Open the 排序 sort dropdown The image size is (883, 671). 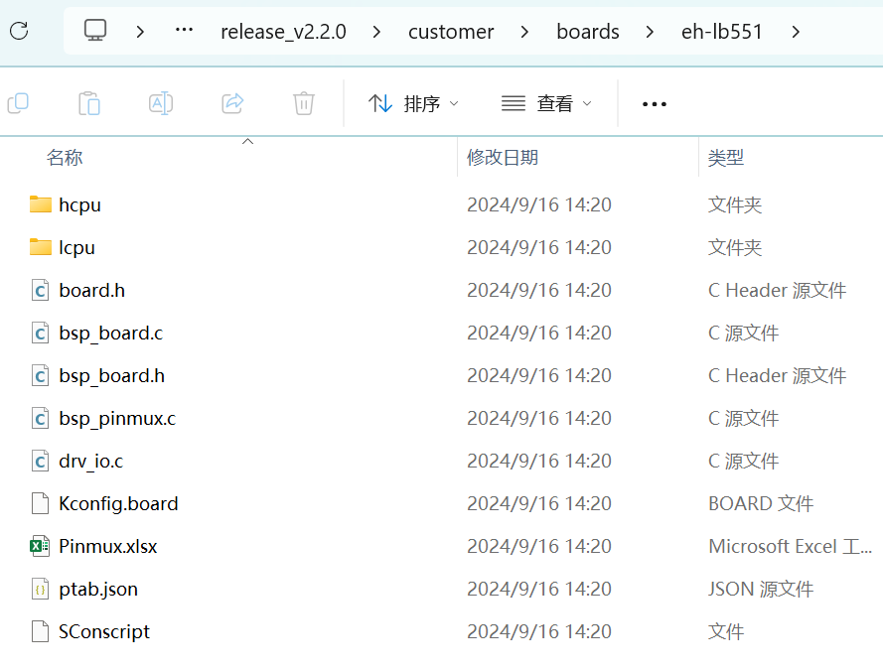tap(413, 103)
